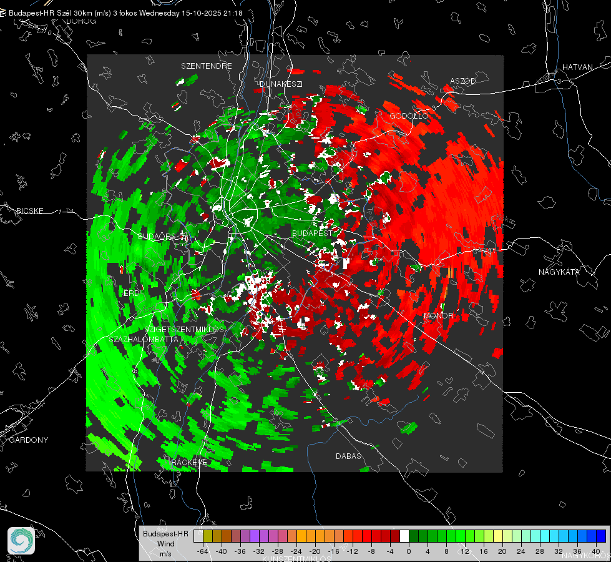The width and height of the screenshot is (611, 562).
Task: Click the ERD town label
Action: point(131,293)
